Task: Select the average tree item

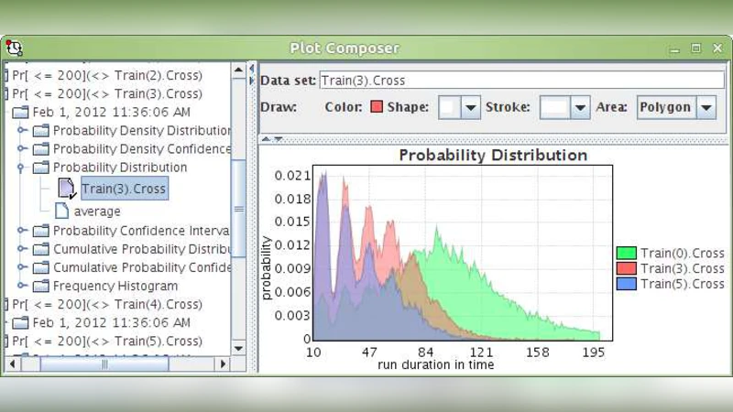Action: pos(97,211)
